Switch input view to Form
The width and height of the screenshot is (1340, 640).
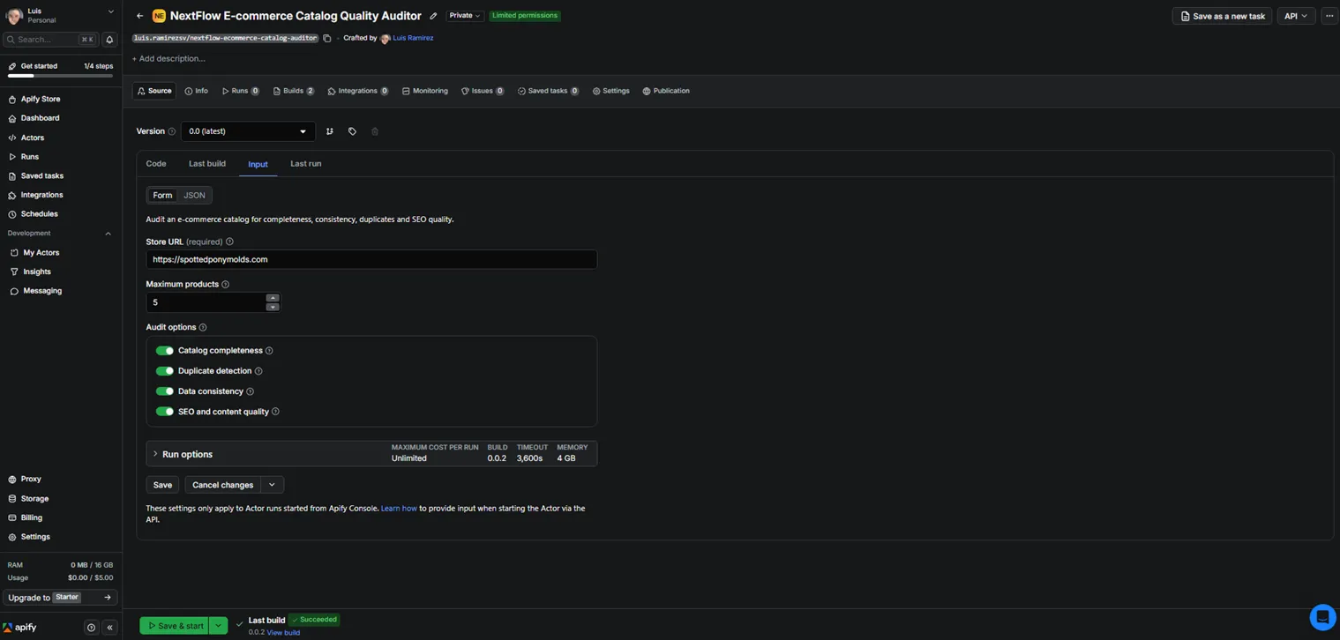coord(162,196)
